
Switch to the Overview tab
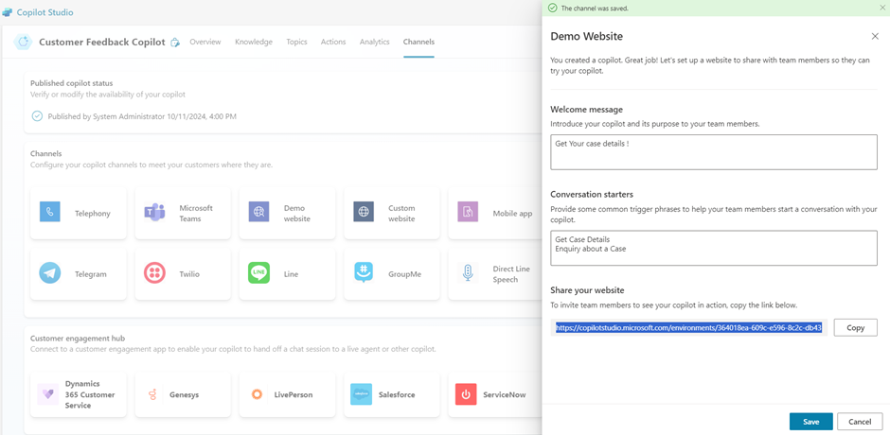205,42
